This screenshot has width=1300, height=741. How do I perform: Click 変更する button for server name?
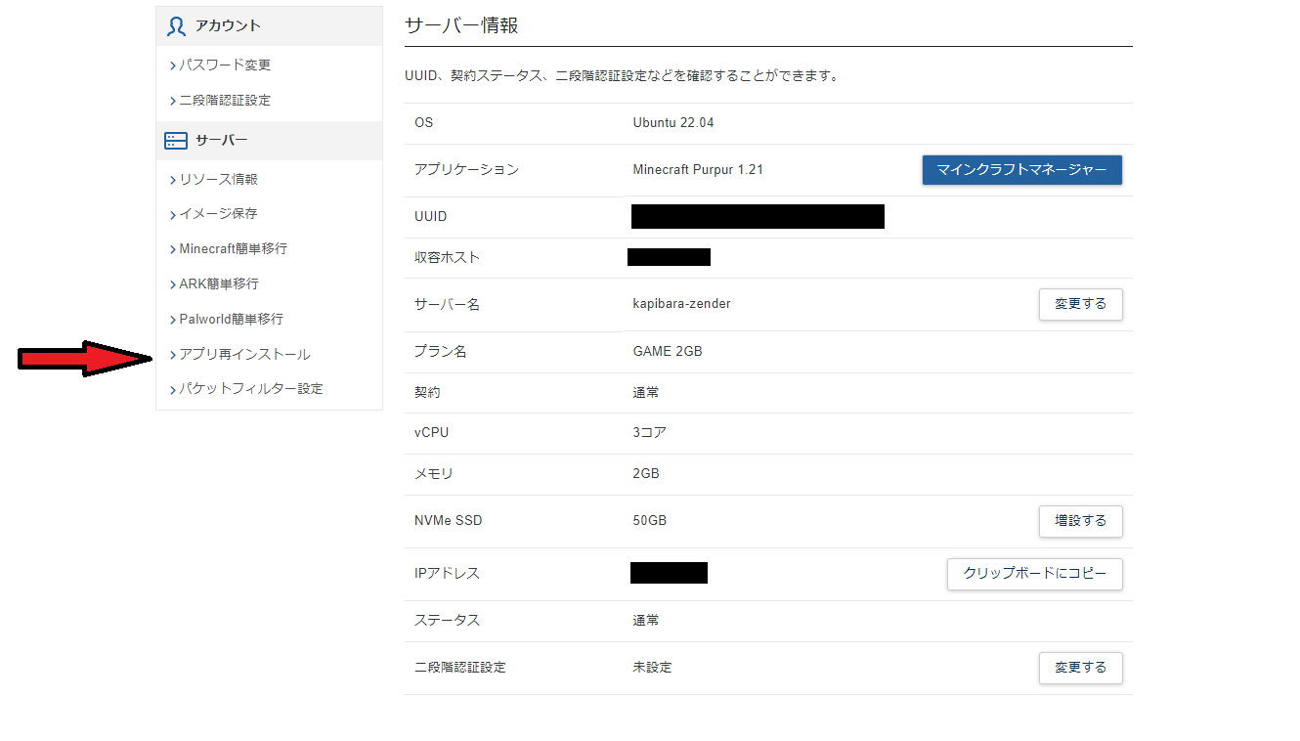click(1080, 304)
